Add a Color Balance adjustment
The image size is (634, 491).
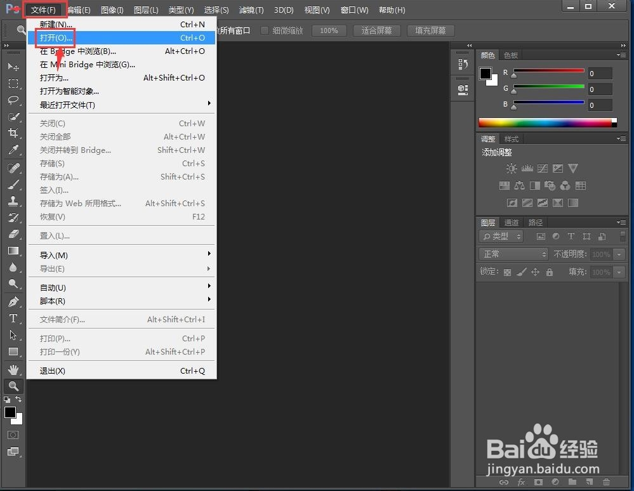520,185
